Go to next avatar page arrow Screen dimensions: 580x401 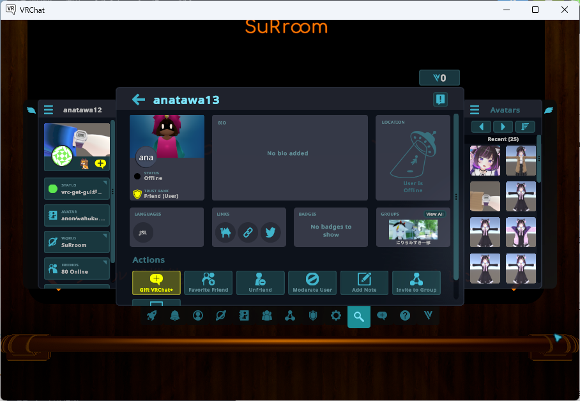click(x=503, y=127)
